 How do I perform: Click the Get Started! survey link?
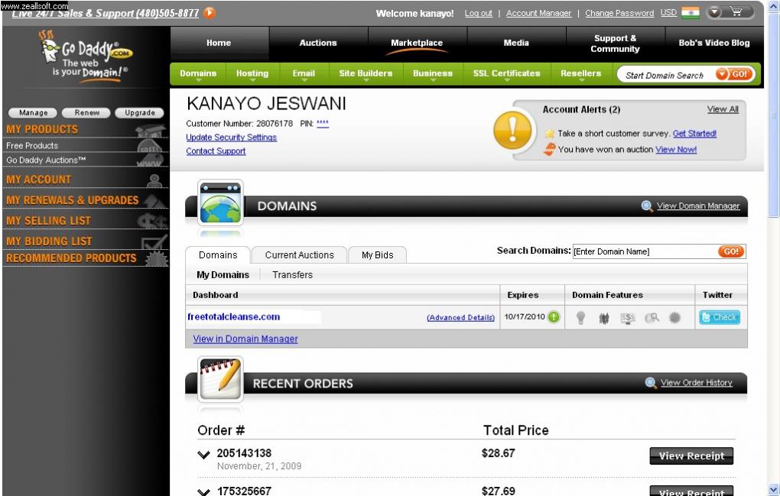[694, 133]
